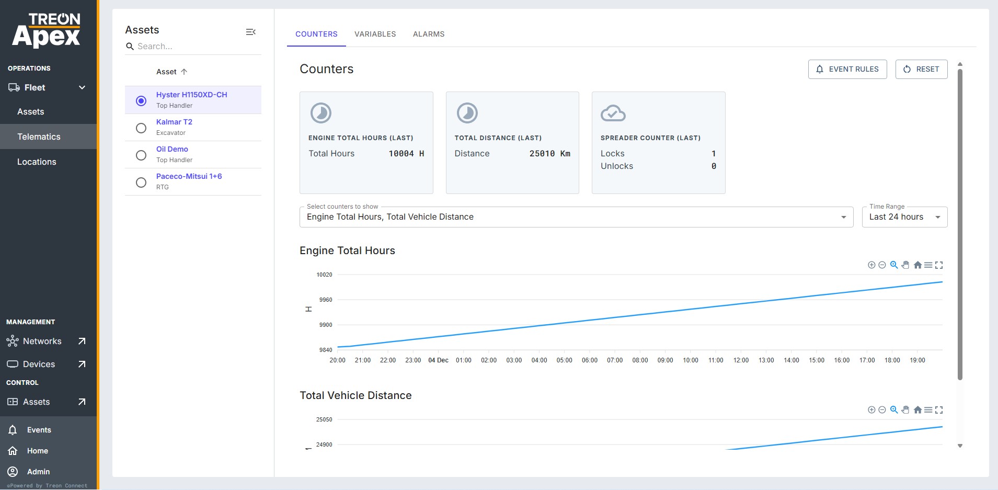This screenshot has height=490, width=998.
Task: Click scrollbar up arrow
Action: click(x=960, y=64)
